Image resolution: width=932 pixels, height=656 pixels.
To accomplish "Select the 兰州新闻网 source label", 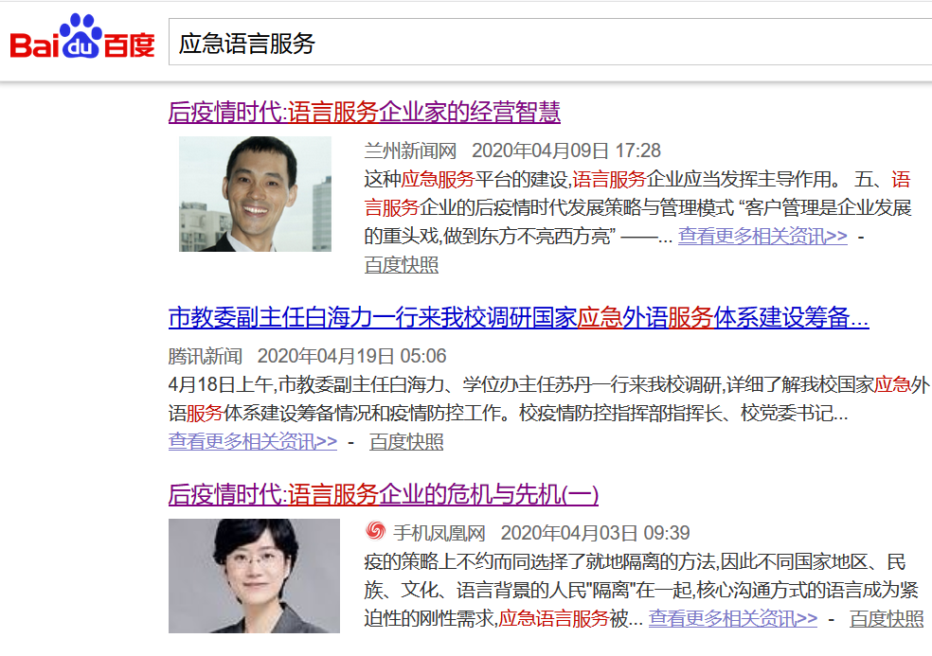I will 410,151.
